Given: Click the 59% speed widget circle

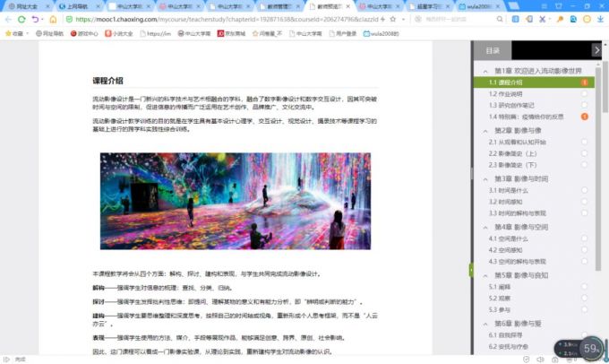Looking at the screenshot, I should click(591, 349).
